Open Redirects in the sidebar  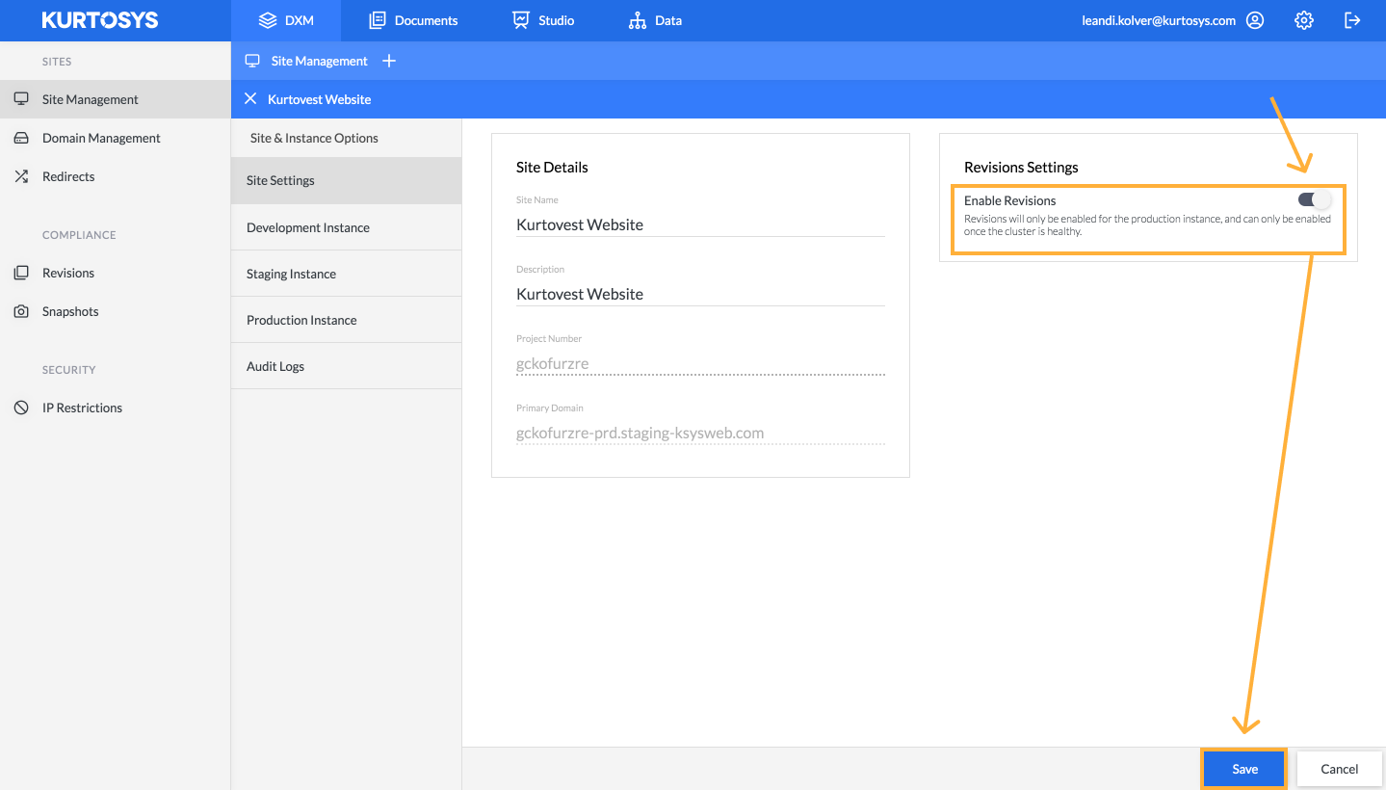click(116, 176)
